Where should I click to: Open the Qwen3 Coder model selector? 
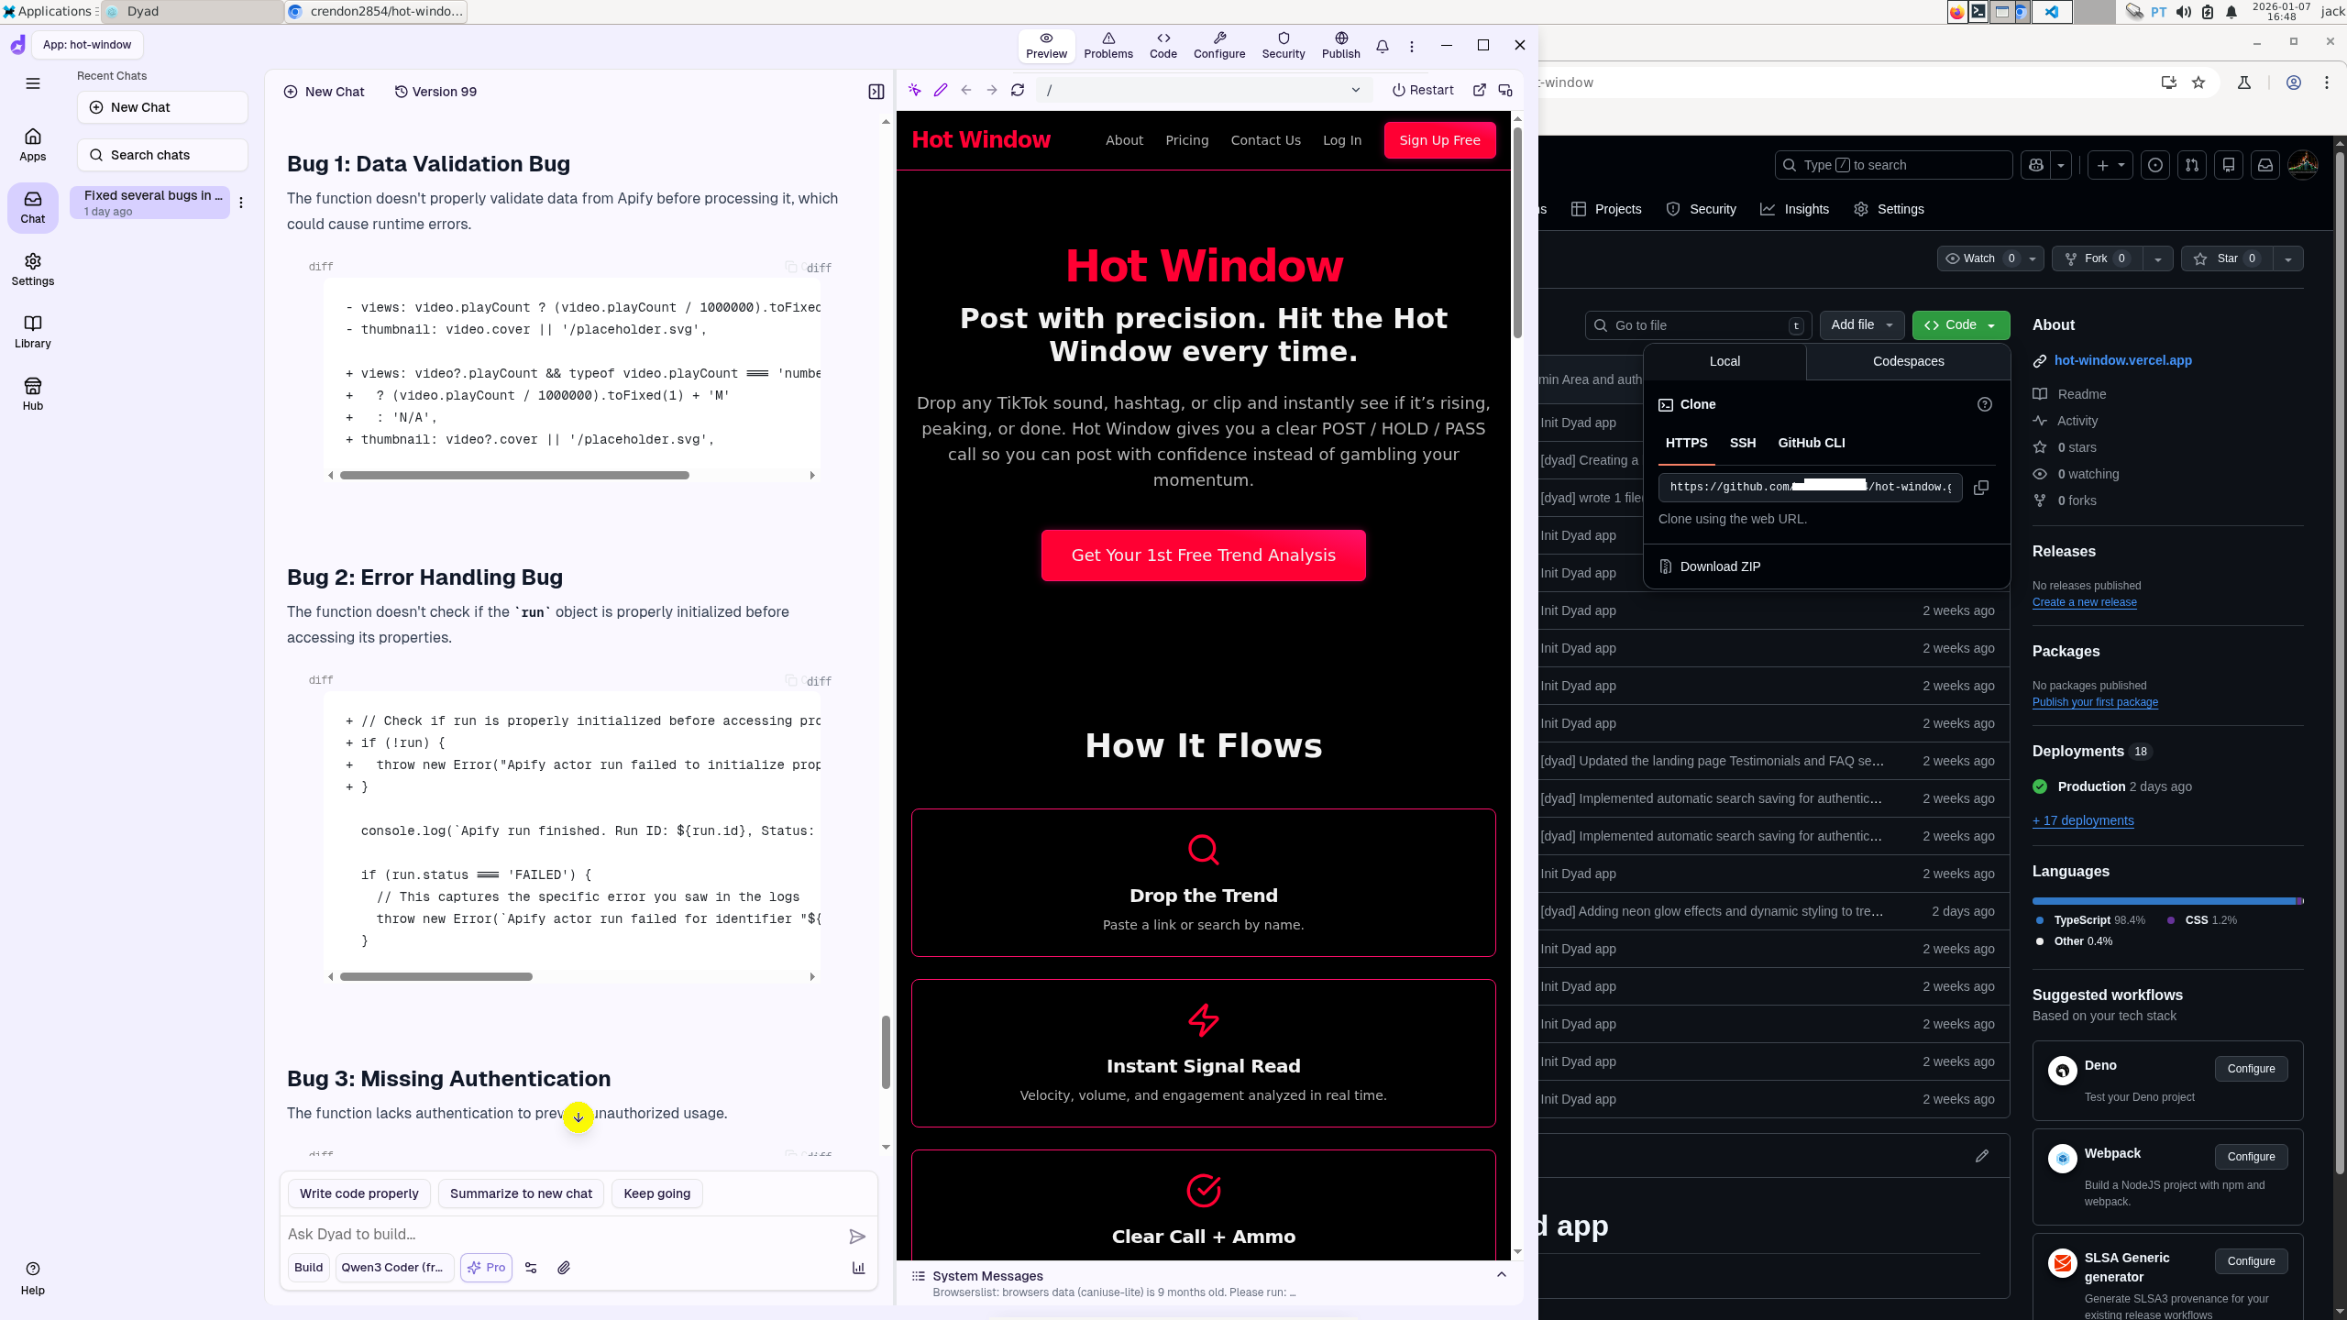[393, 1268]
